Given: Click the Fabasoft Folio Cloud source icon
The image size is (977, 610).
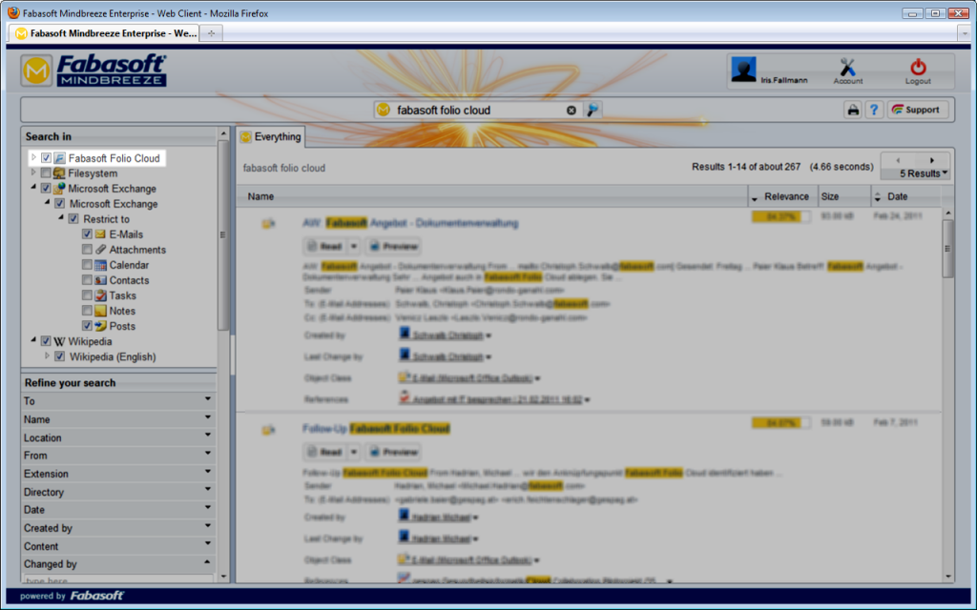Looking at the screenshot, I should tap(59, 158).
